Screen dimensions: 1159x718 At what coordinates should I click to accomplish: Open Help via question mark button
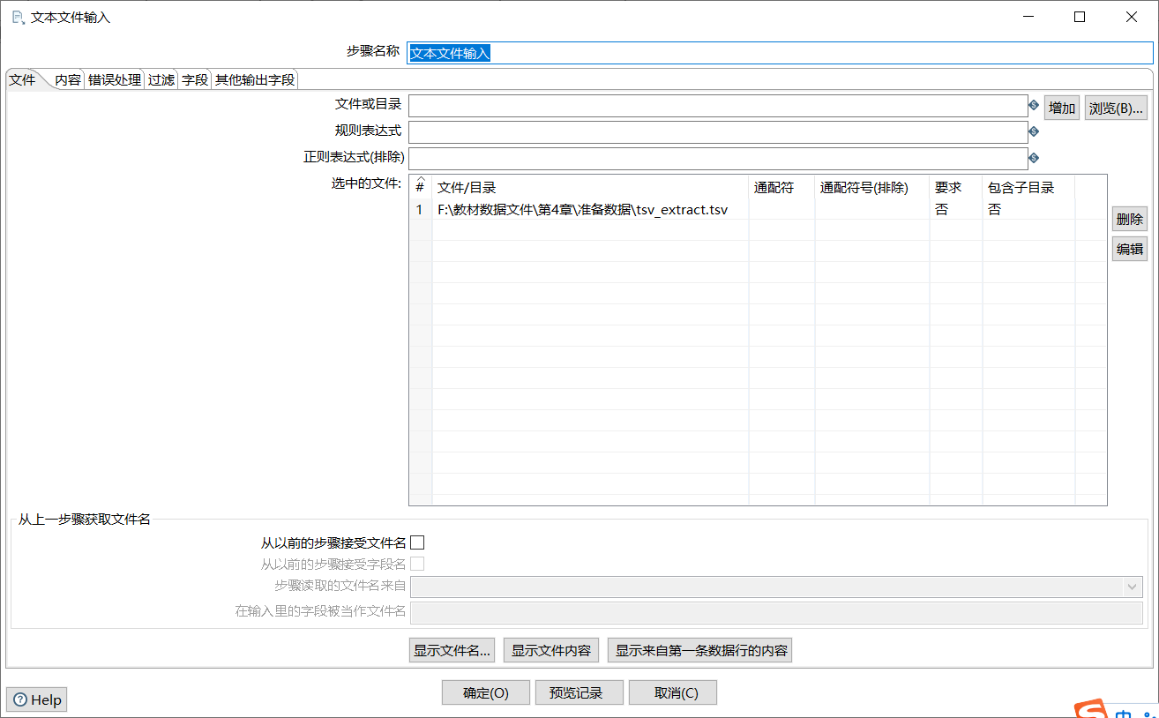(x=37, y=699)
